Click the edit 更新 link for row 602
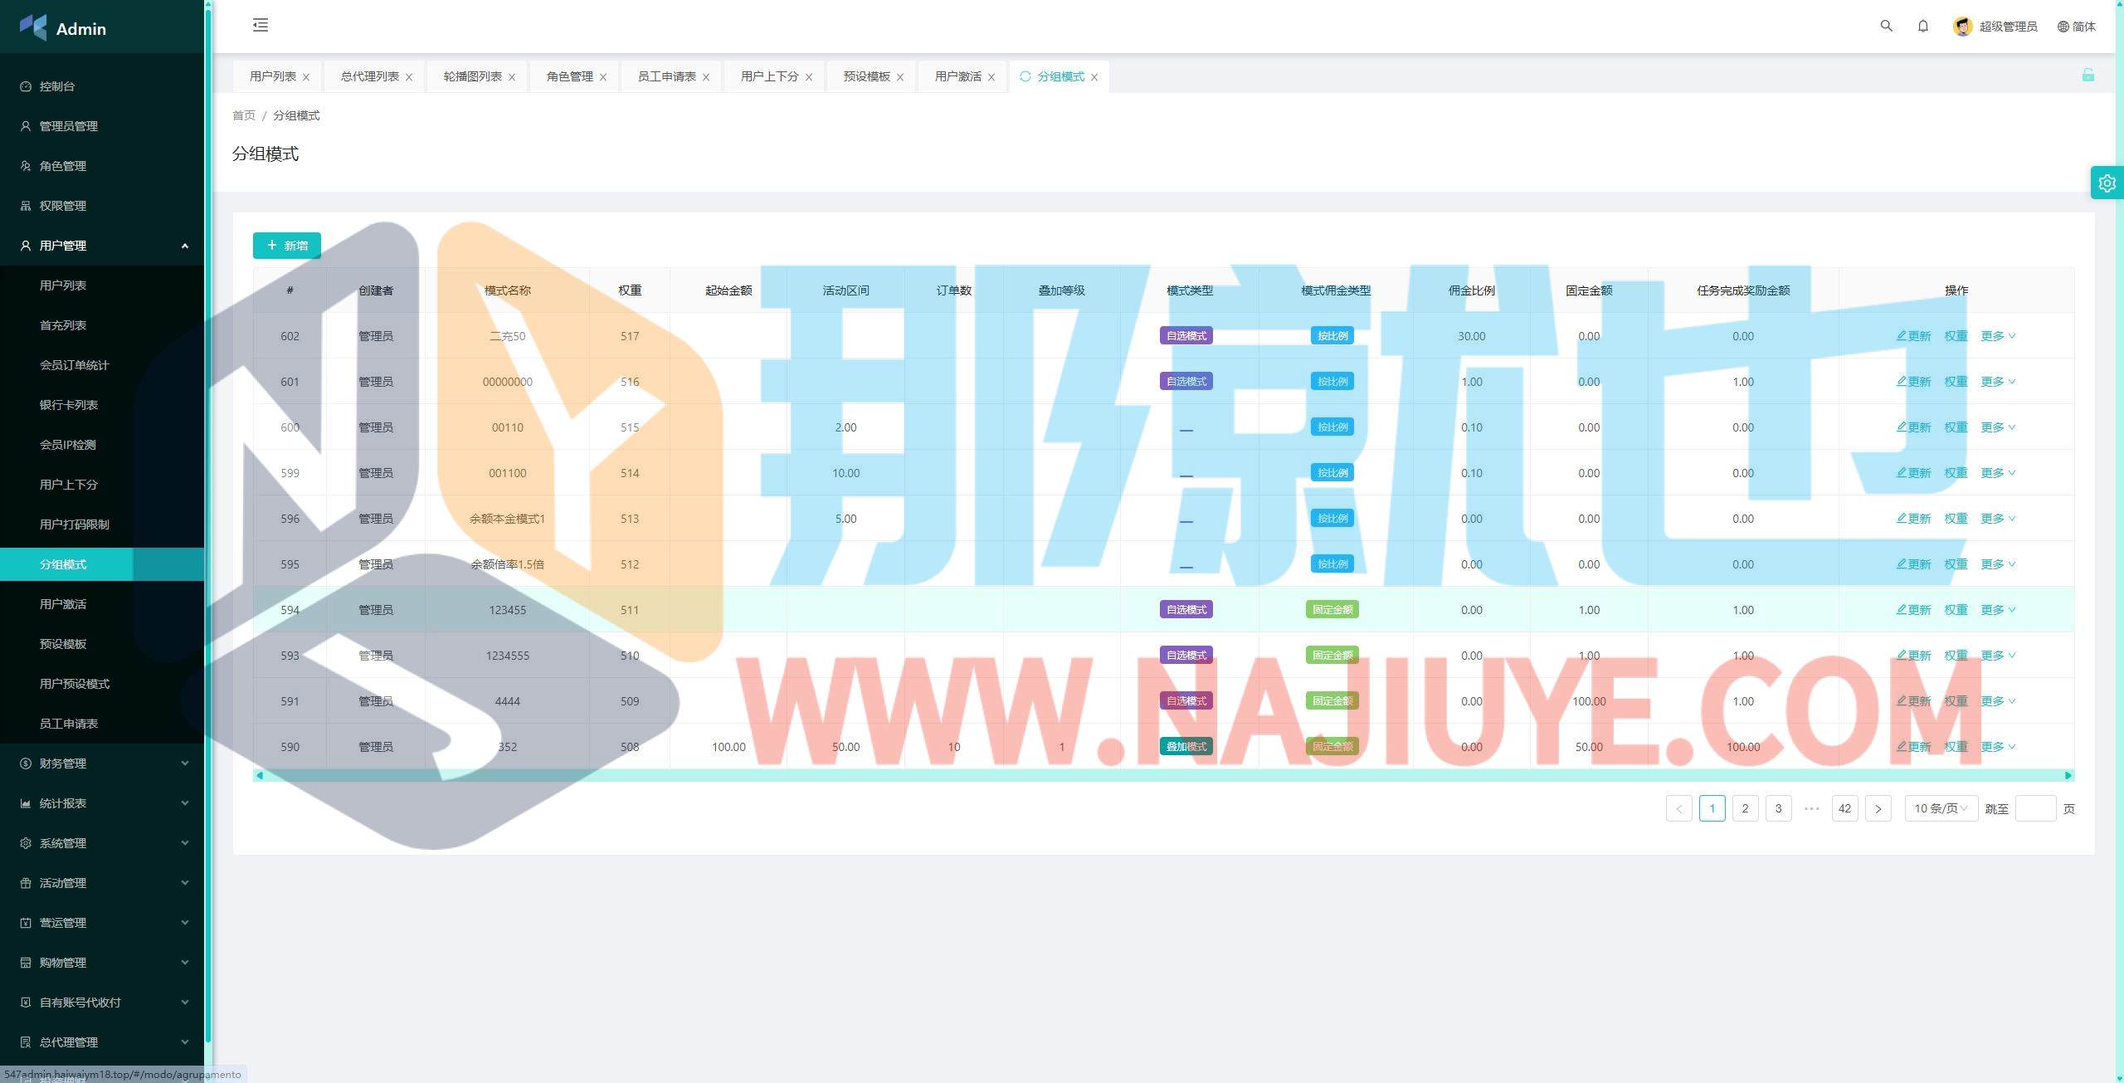The image size is (2124, 1083). click(x=1913, y=336)
